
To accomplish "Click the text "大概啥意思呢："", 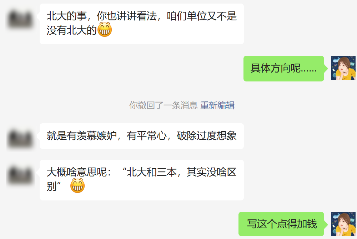I will point(79,172).
